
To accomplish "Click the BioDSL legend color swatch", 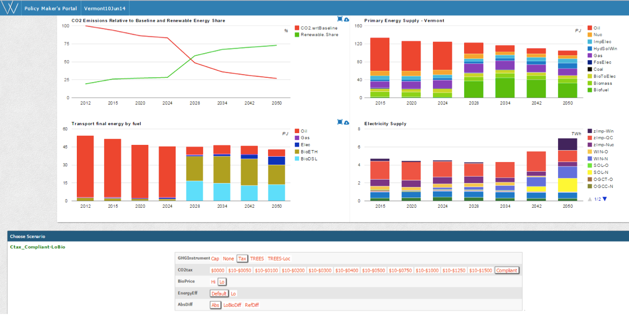I will (297, 159).
